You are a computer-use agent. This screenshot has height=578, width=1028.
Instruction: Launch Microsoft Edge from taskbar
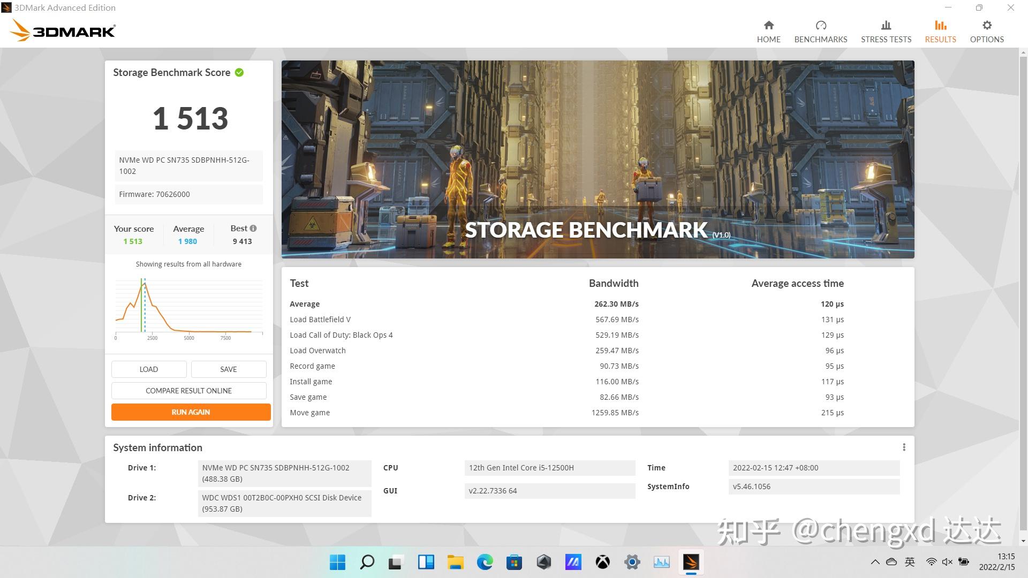[x=485, y=562]
